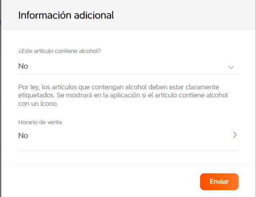
Task: Click the '¿Este artículo contiene alcohol?' label
Action: tap(59, 50)
